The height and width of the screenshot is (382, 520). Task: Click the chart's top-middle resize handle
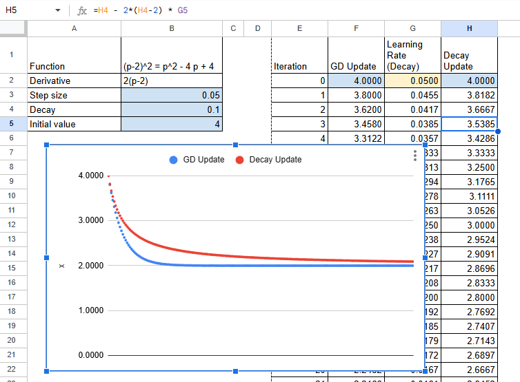(x=236, y=145)
